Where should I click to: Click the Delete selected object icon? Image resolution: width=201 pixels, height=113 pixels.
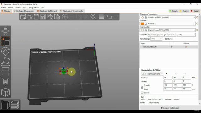[x=30, y=17]
